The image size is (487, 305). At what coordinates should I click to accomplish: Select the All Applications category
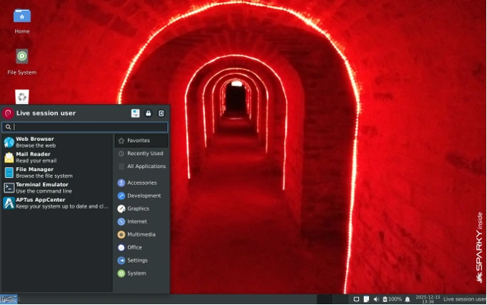(x=142, y=166)
